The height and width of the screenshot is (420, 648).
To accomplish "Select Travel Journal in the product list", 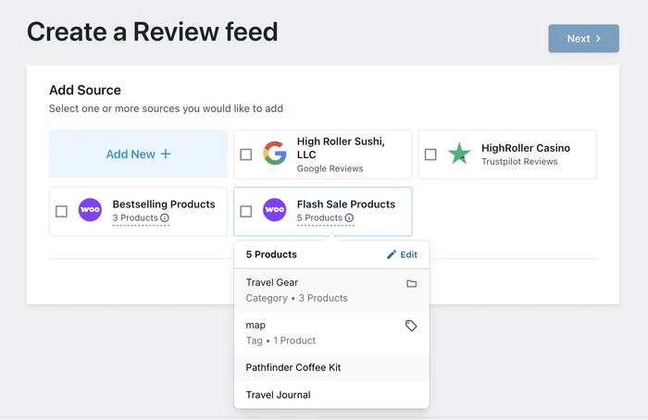I will coord(278,395).
